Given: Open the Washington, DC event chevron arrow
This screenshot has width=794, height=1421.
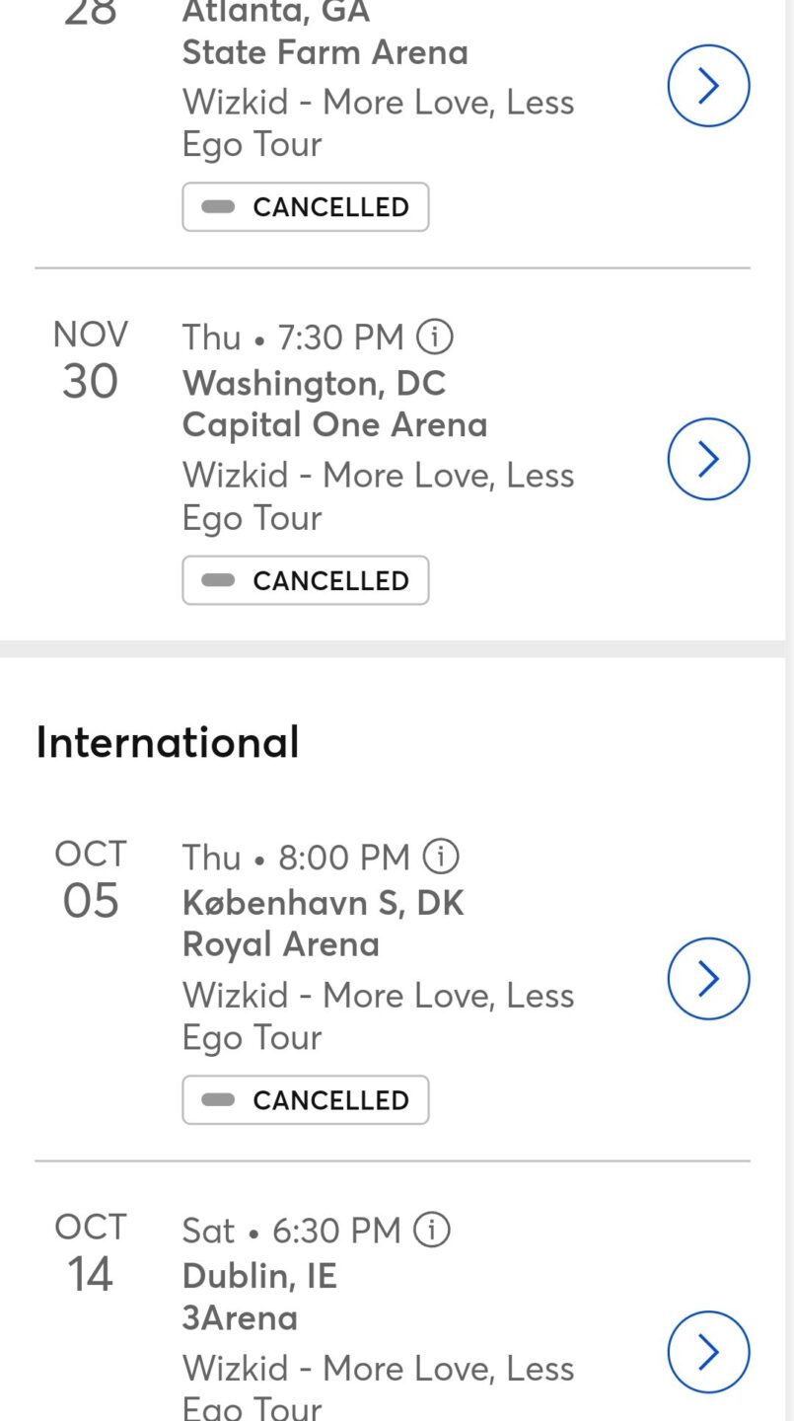Looking at the screenshot, I should tap(708, 459).
